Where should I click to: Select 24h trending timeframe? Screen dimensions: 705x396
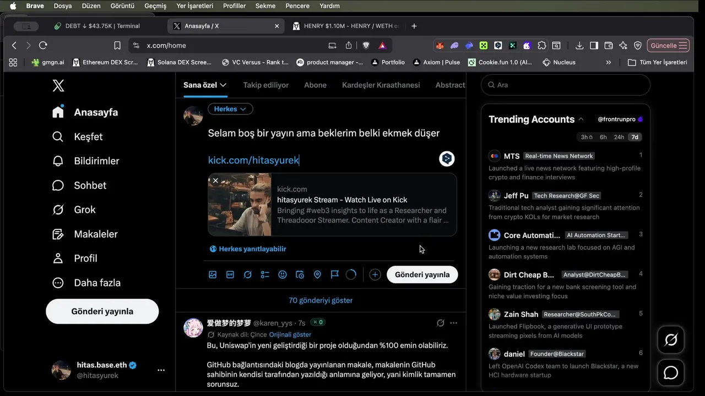pyautogui.click(x=619, y=137)
